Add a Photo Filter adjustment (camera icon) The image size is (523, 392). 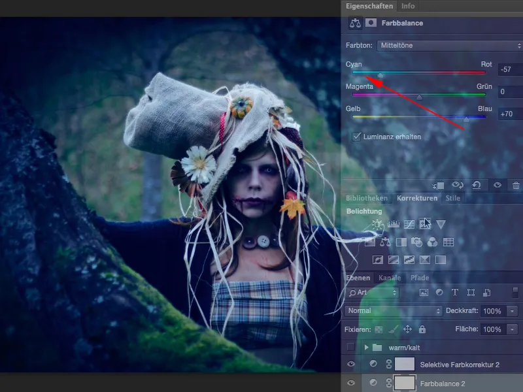tap(416, 242)
